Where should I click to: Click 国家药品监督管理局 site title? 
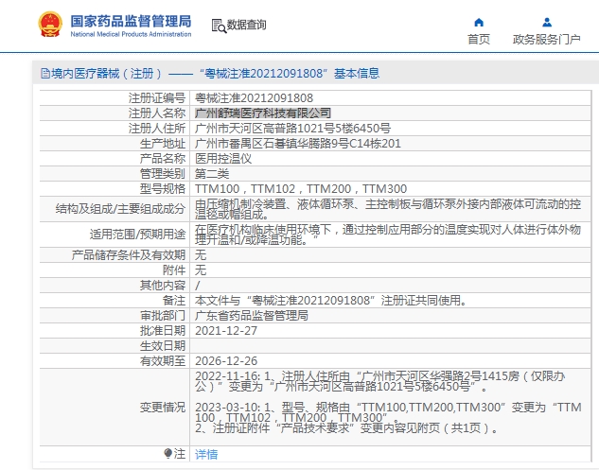click(x=131, y=21)
